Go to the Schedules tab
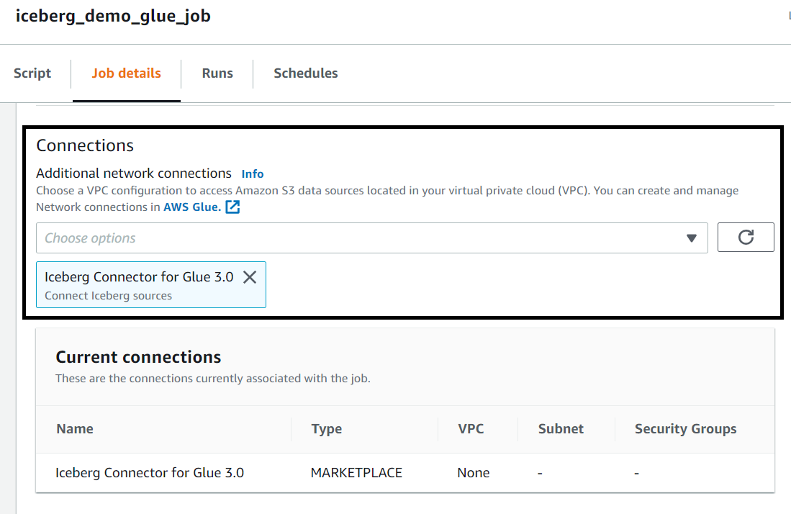 point(306,73)
